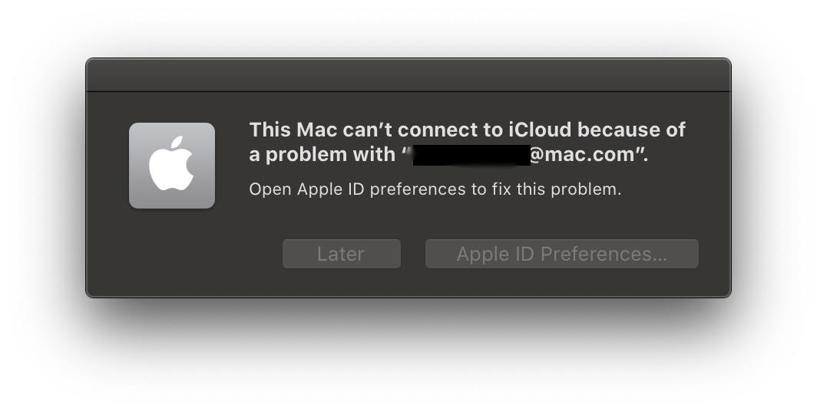Click the blacked-out email address bar

[x=471, y=154]
